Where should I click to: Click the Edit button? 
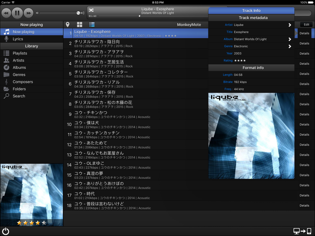[306, 25]
